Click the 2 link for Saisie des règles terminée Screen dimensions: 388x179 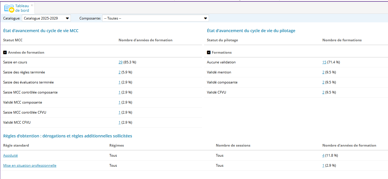click(x=119, y=72)
